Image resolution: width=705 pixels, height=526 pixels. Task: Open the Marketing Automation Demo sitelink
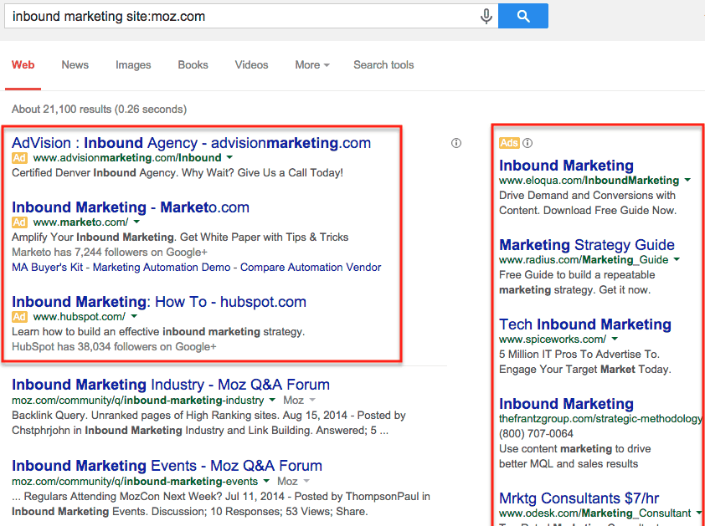(162, 268)
